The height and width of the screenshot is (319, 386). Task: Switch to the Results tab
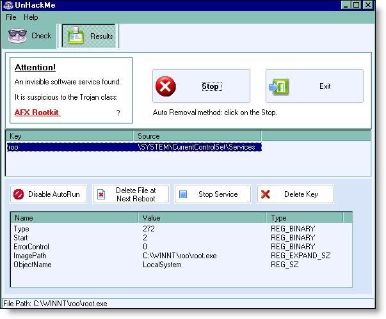click(x=88, y=36)
